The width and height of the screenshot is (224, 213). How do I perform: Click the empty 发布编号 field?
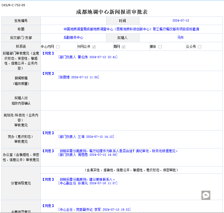coord(73,21)
